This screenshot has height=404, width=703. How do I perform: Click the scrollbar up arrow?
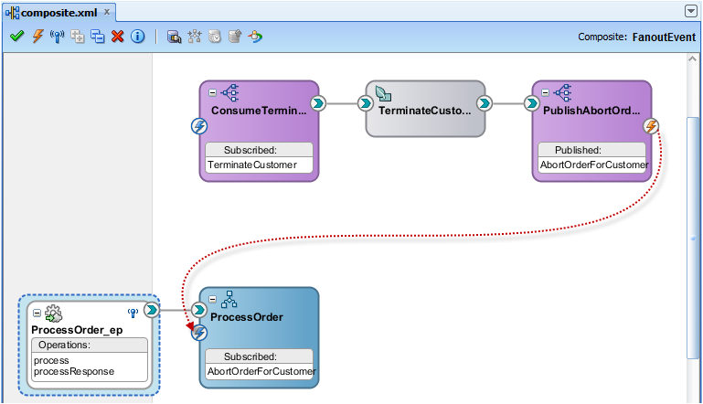tap(693, 59)
